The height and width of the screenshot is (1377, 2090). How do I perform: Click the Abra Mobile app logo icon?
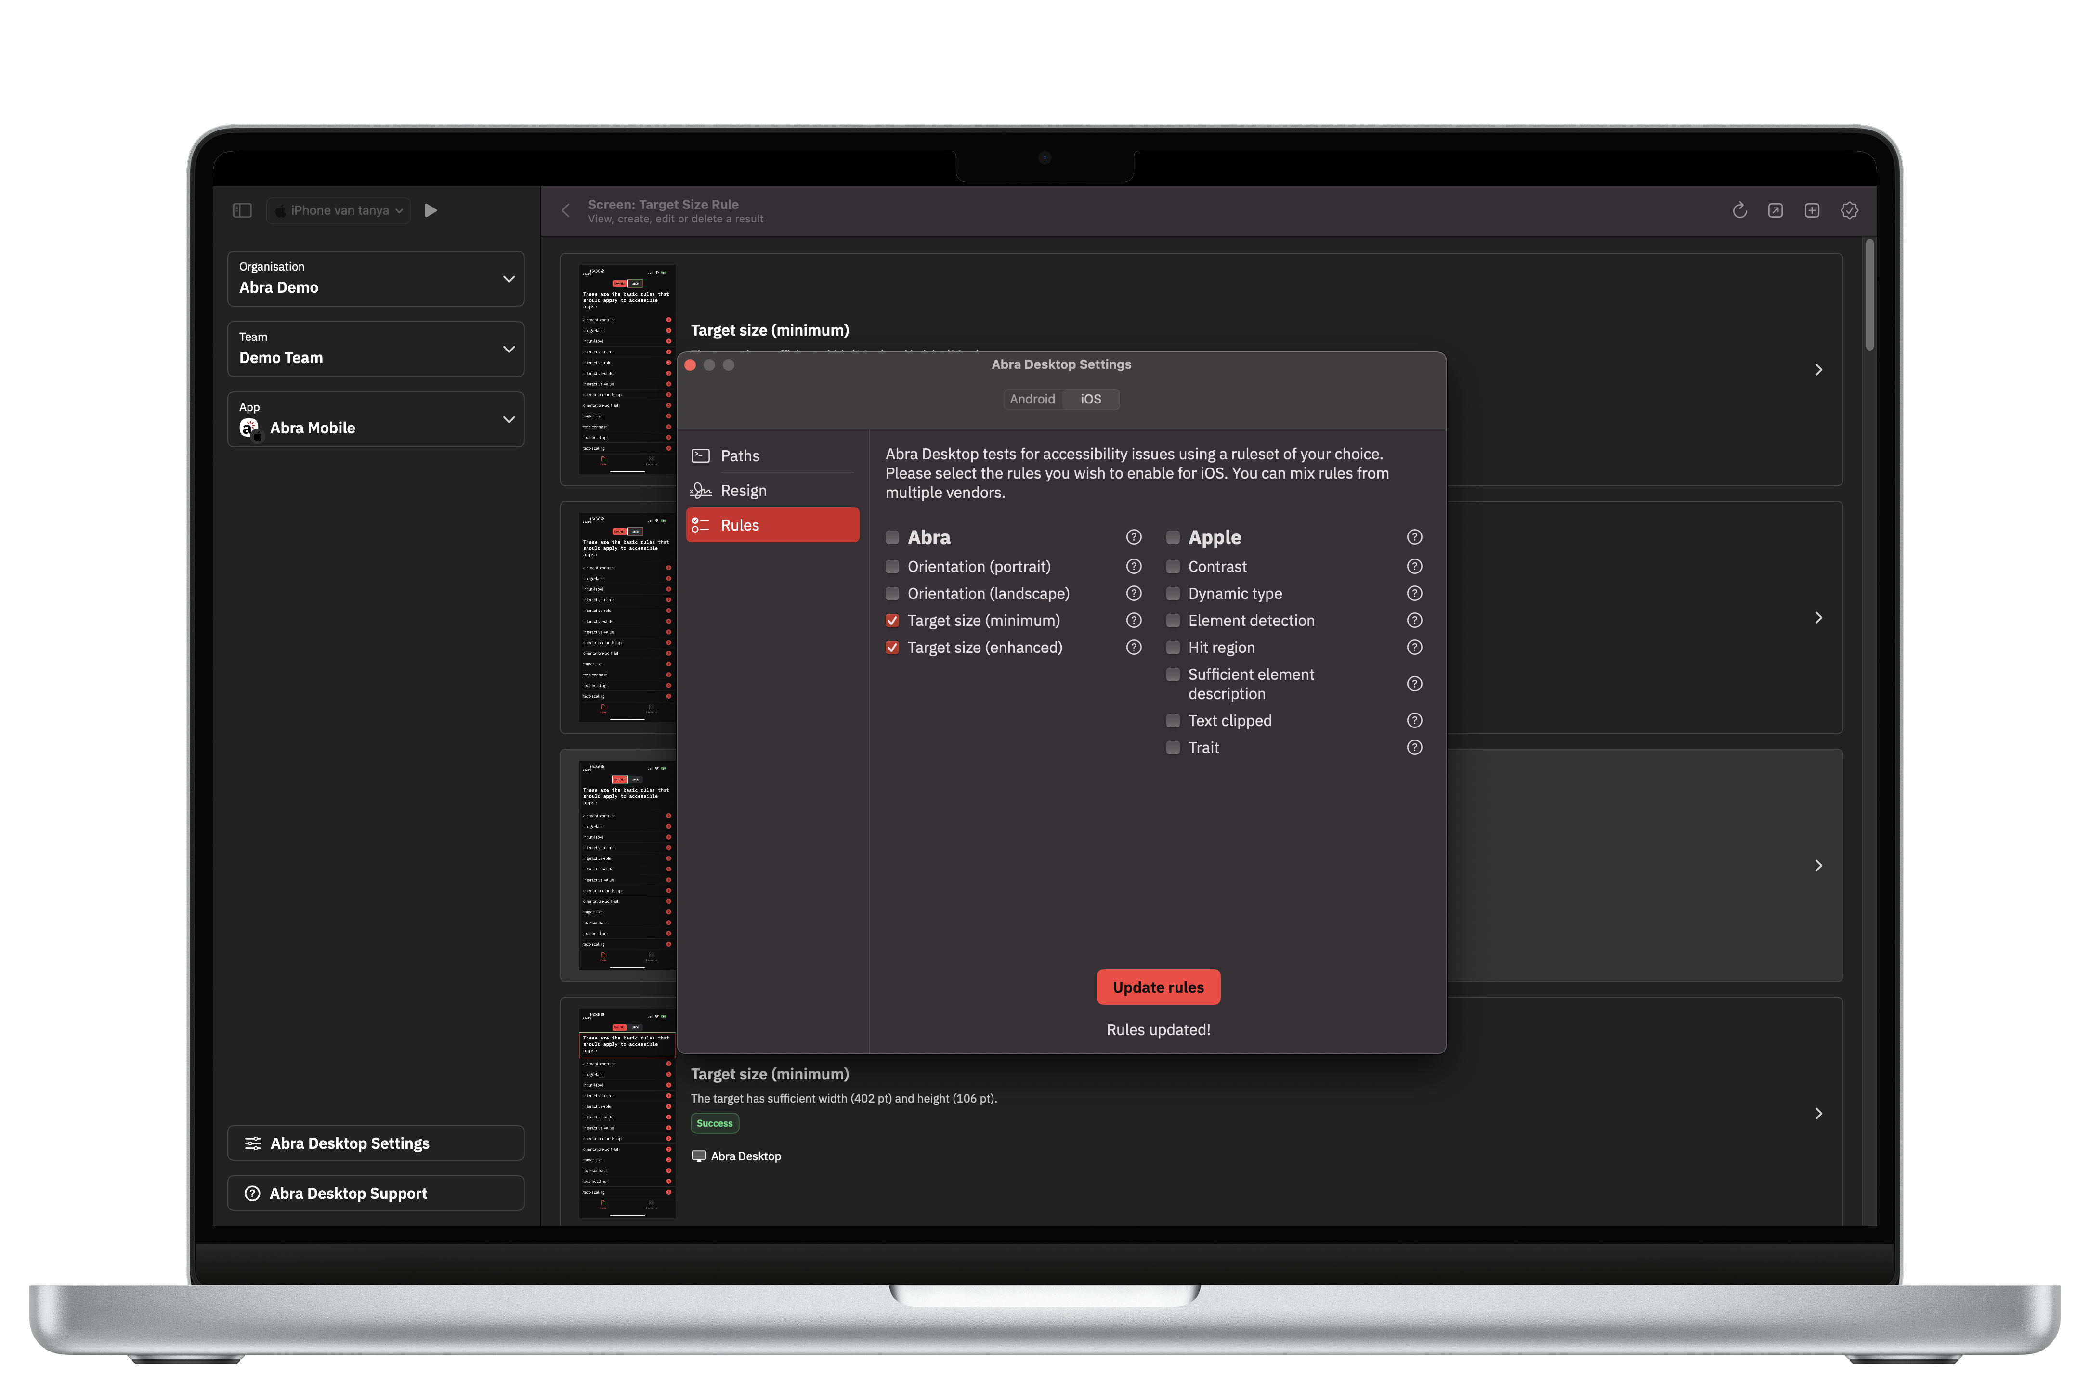[250, 429]
